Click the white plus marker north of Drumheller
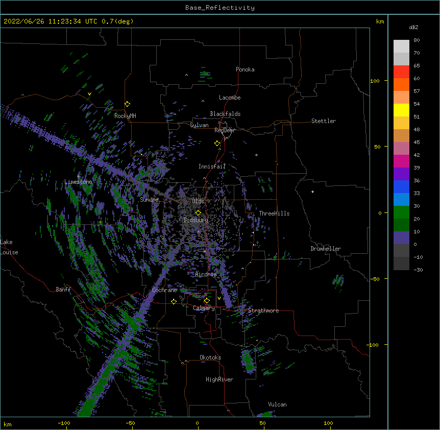 (x=312, y=192)
